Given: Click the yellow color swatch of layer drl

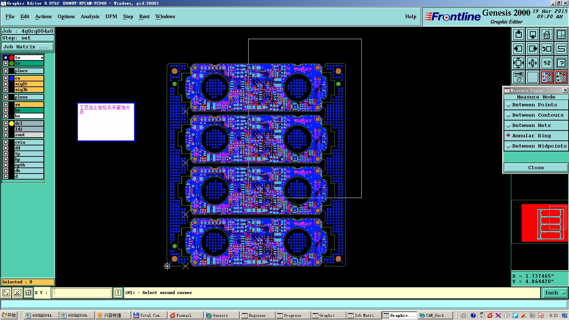Looking at the screenshot, I should point(11,123).
